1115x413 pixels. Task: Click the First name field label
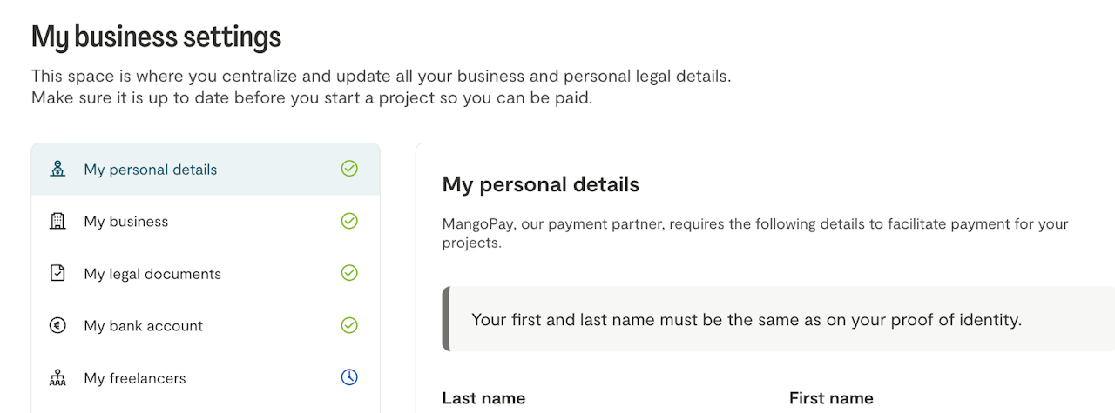831,398
